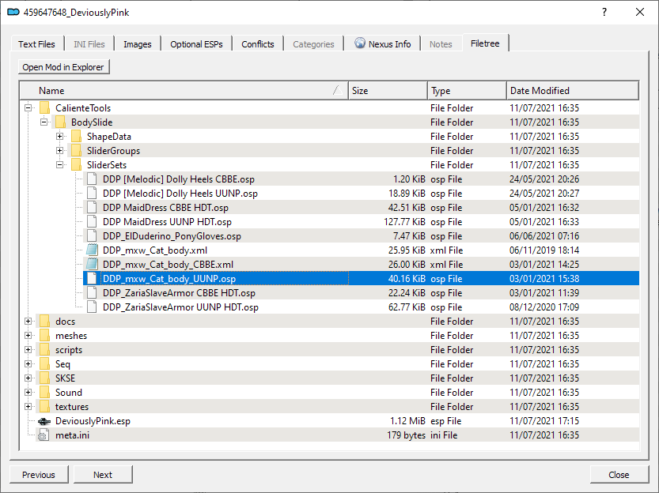Click the 1.12 MiB size value
Image resolution: width=659 pixels, height=493 pixels.
coord(407,421)
